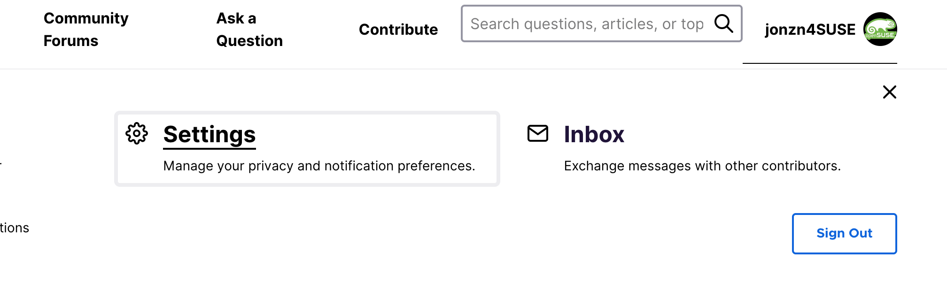Click the 'Exchange messages with other contributors' text

702,166
